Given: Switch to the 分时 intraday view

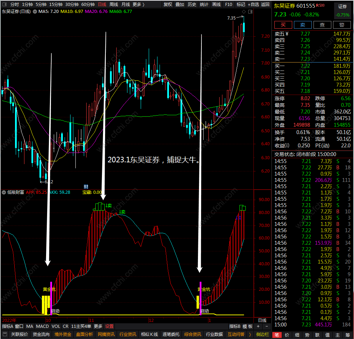Looking at the screenshot, I should (x=15, y=4).
